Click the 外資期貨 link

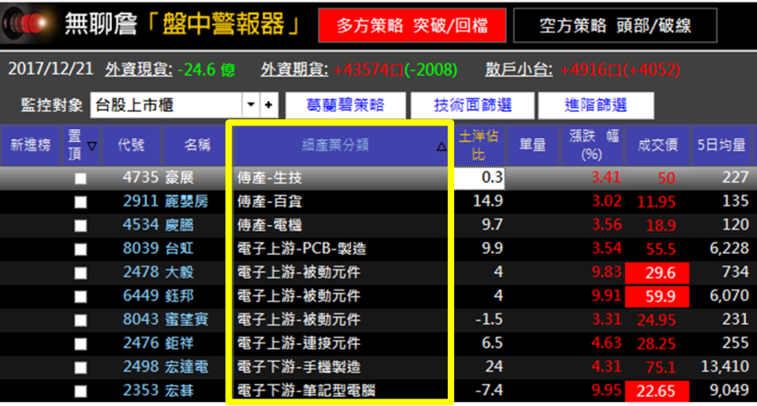coord(294,70)
